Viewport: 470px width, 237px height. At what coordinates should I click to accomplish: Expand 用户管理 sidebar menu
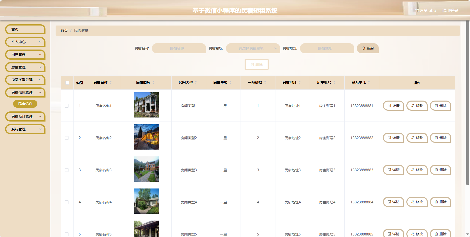[x=25, y=55]
